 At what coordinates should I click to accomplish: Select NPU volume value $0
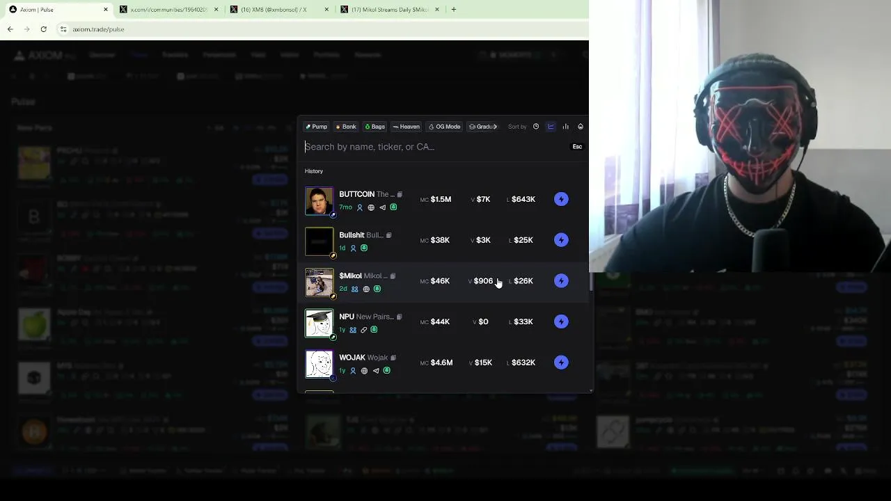pos(483,321)
